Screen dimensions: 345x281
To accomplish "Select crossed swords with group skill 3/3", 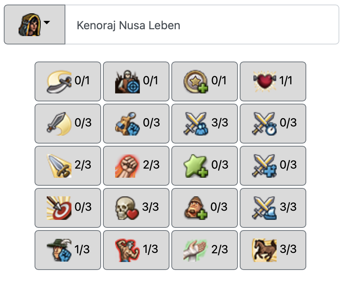I will (x=204, y=123).
